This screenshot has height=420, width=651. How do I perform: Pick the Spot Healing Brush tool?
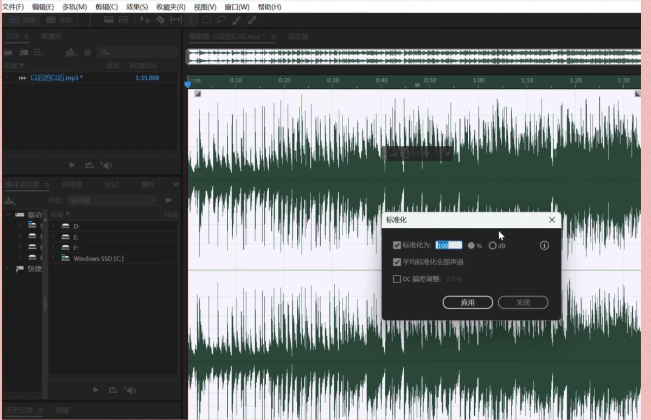(252, 20)
